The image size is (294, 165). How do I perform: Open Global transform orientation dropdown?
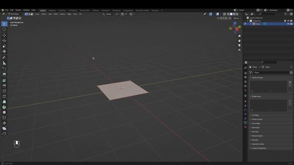(x=108, y=14)
